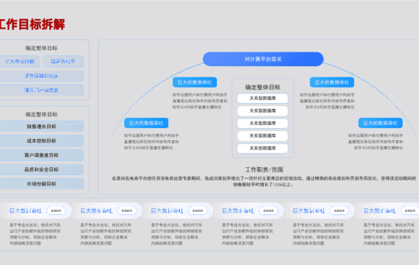Select the 销售增长目标 item
This screenshot has height=265, width=419.
pyautogui.click(x=41, y=127)
